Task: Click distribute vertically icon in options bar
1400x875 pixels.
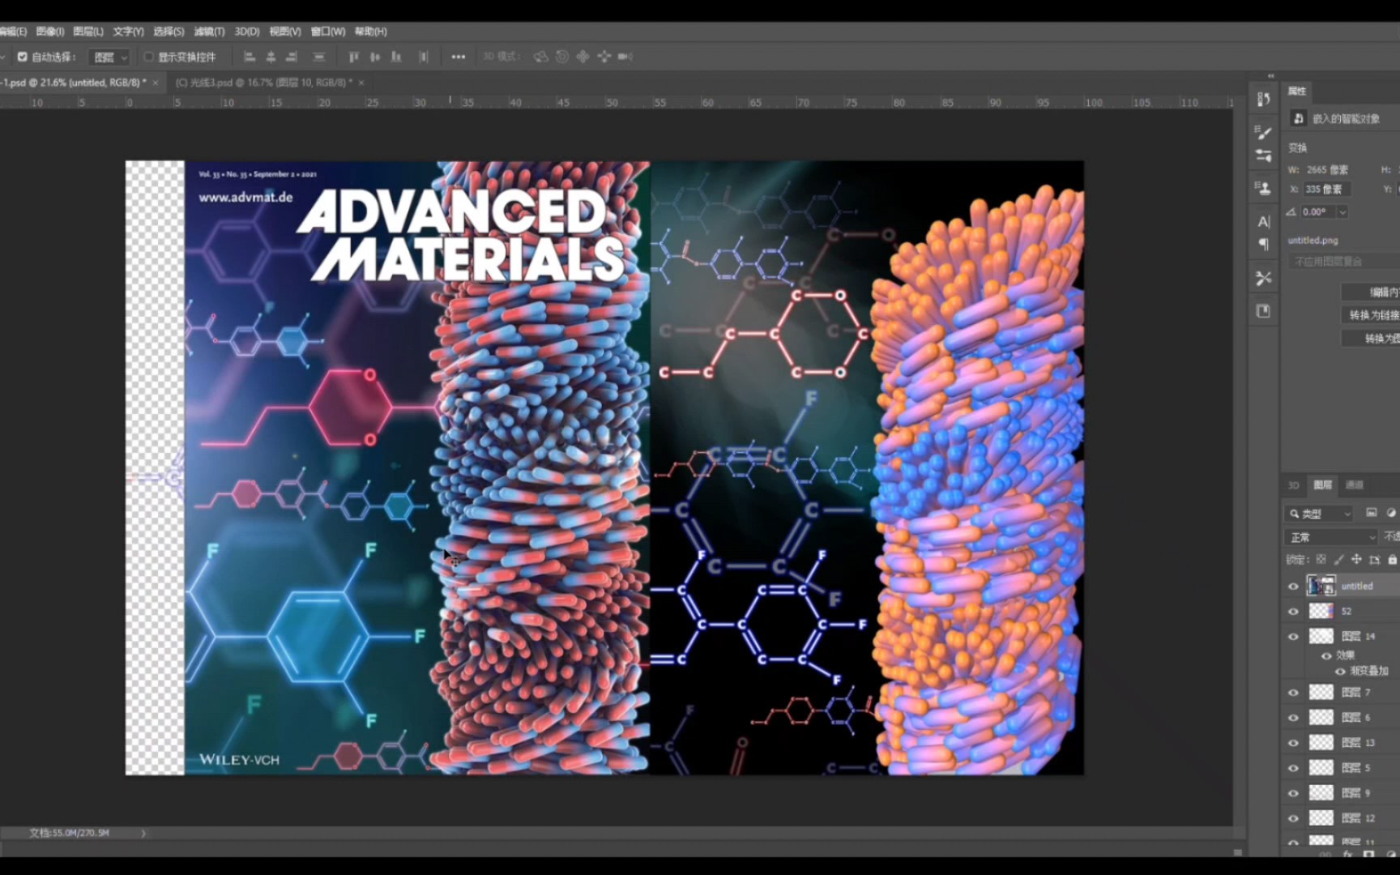Action: 319,57
